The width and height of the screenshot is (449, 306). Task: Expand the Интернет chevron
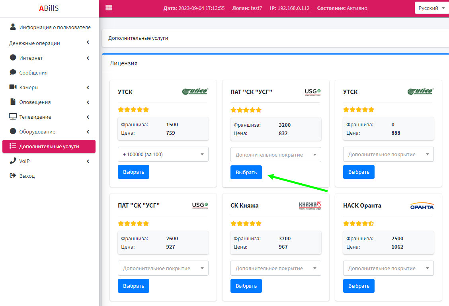click(x=88, y=58)
